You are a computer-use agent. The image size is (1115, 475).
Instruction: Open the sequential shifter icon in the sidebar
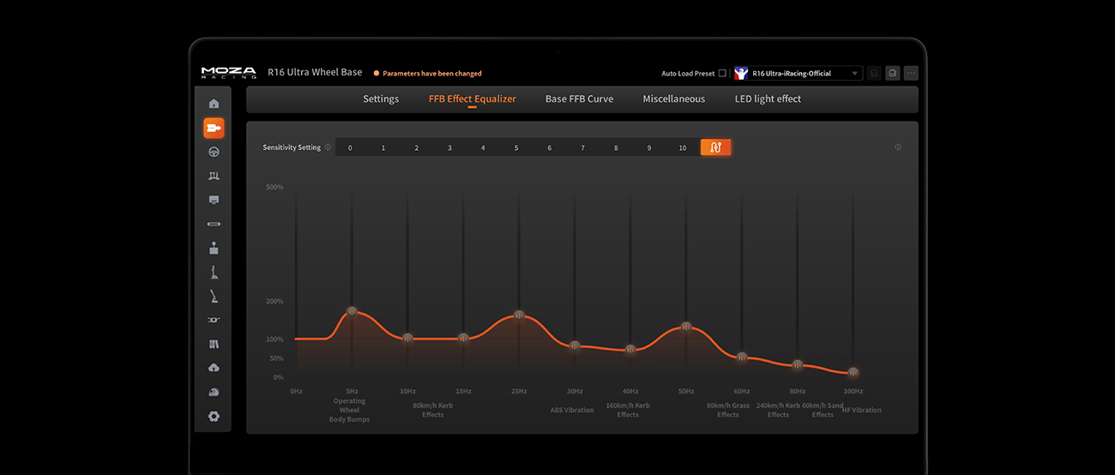pos(214,273)
